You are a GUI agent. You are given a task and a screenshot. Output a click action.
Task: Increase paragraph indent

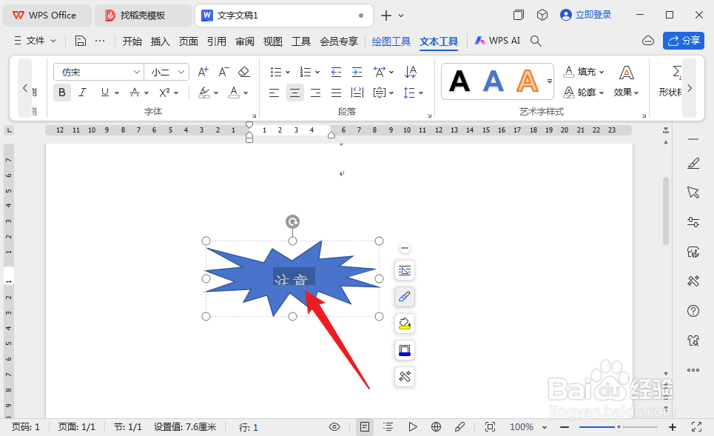pyautogui.click(x=357, y=72)
